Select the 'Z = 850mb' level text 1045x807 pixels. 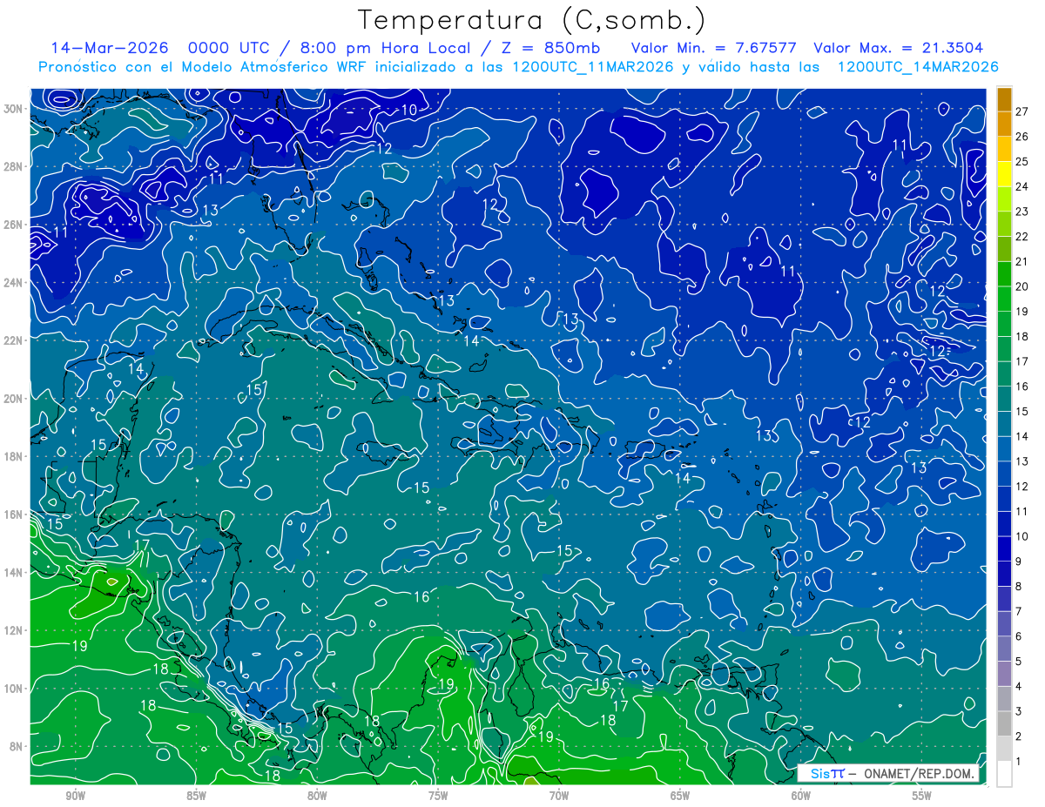click(550, 48)
